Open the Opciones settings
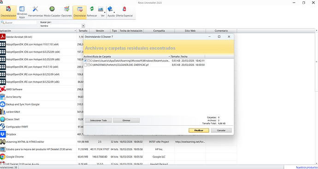The width and height of the screenshot is (318, 169). click(x=66, y=12)
